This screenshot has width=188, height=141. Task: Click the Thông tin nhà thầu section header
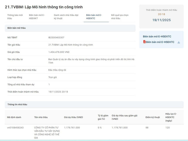click(17, 104)
